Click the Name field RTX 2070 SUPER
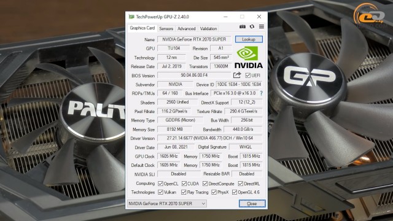393x221 pixels. coord(194,39)
